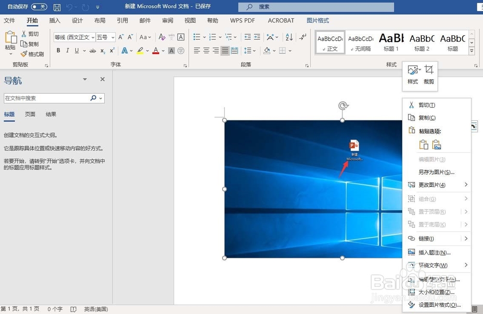Toggle the AutoSave switch
Viewport: 483px width, 314px height.
39,6
